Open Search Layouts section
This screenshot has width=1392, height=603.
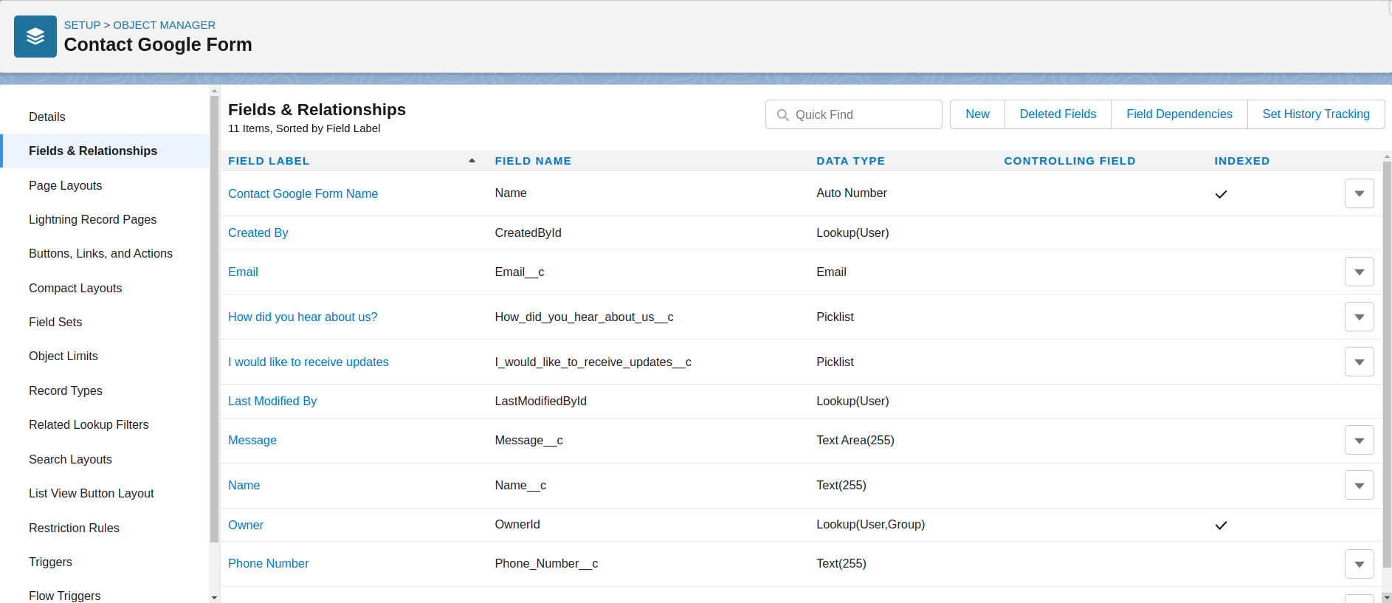71,459
